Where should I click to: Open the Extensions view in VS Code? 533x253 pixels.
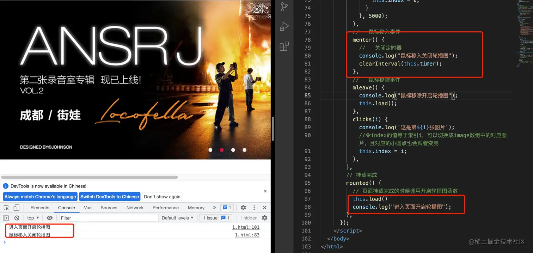coord(284,46)
